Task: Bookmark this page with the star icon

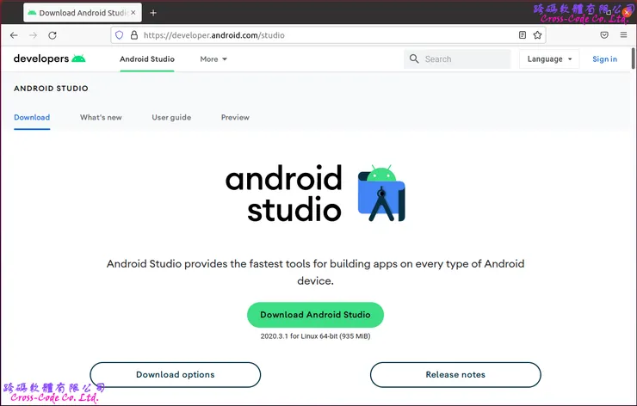Action: click(x=537, y=35)
